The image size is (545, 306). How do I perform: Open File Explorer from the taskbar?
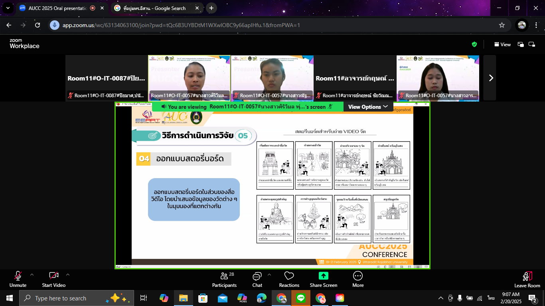coord(183,298)
